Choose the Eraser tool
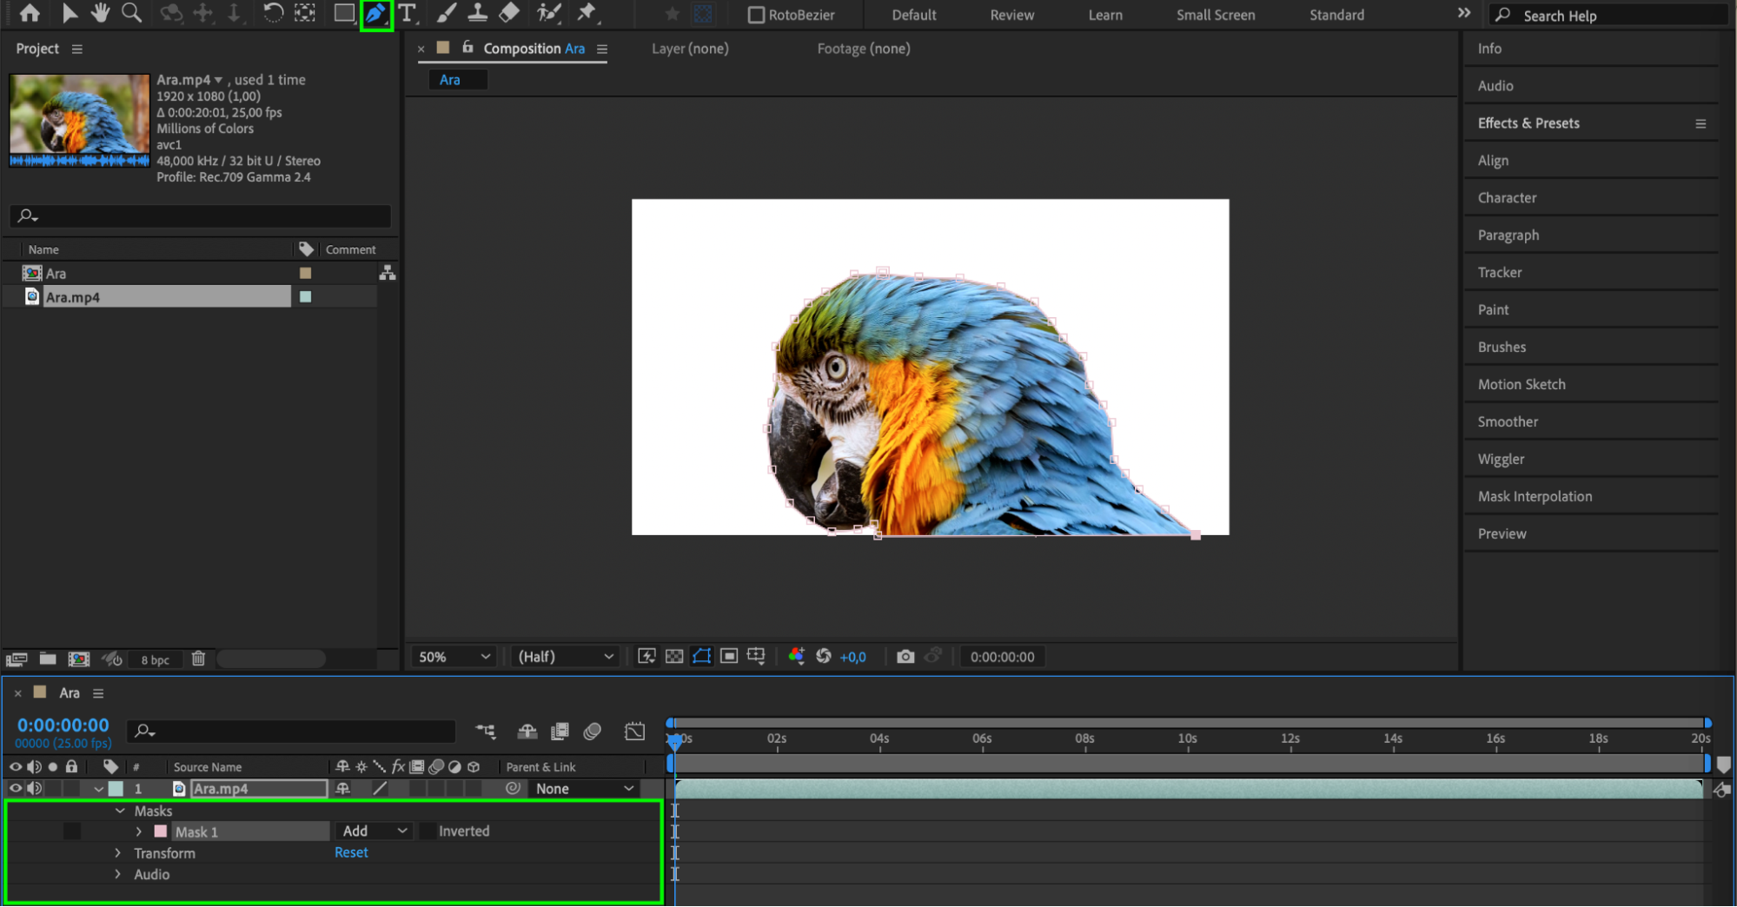The height and width of the screenshot is (907, 1737). tap(509, 14)
